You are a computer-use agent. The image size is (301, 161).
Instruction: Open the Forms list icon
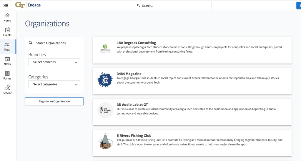click(7, 73)
